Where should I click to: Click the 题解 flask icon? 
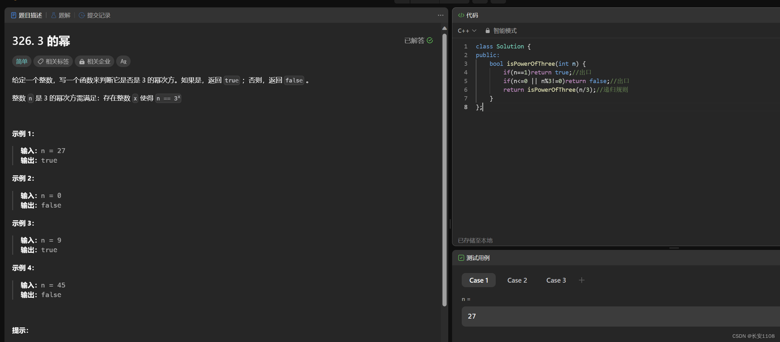pos(54,15)
